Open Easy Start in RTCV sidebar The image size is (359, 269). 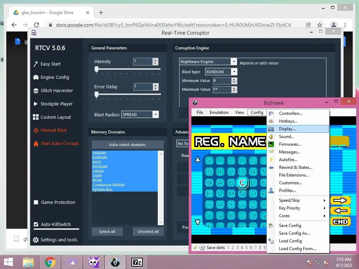[47, 64]
